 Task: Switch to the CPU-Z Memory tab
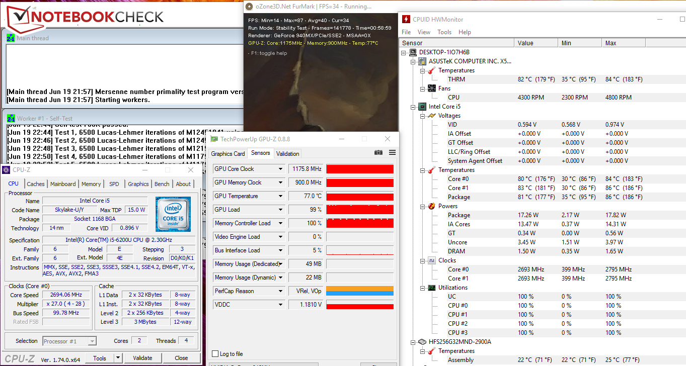(x=91, y=184)
